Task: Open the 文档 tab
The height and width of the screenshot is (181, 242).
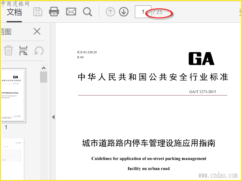Action: coord(14,12)
